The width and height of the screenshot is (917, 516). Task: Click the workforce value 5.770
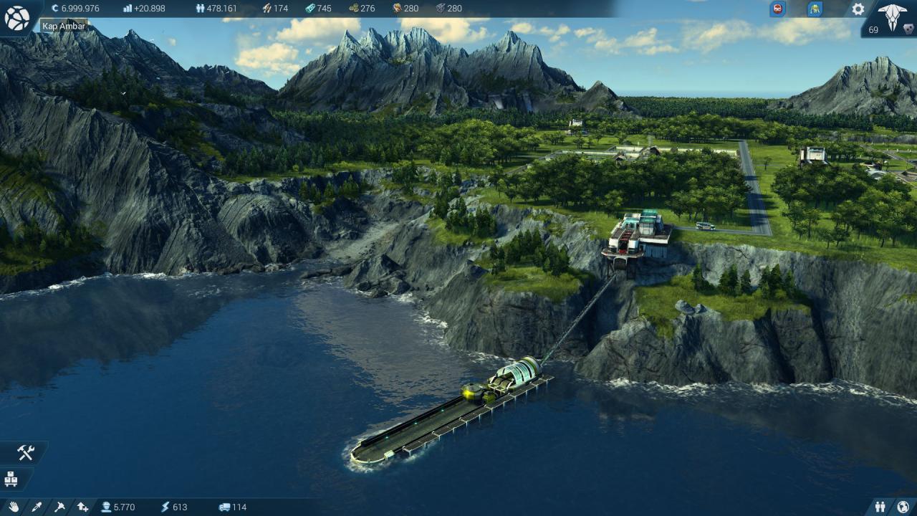pos(124,507)
